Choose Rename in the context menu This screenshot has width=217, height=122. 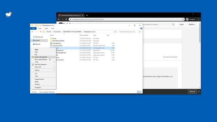tap(37, 84)
